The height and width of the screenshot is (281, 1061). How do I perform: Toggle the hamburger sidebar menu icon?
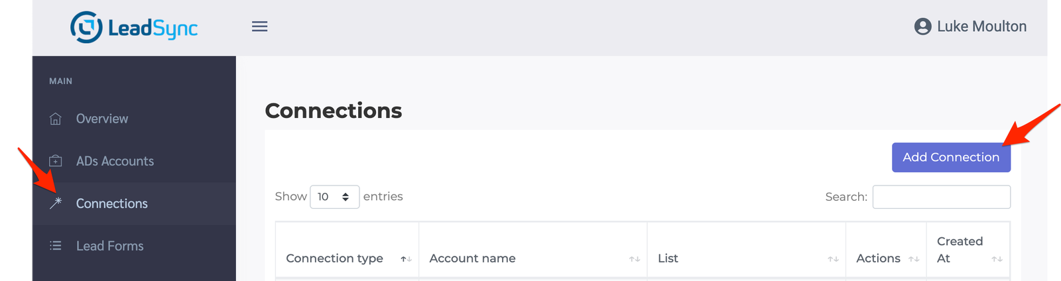[x=260, y=27]
